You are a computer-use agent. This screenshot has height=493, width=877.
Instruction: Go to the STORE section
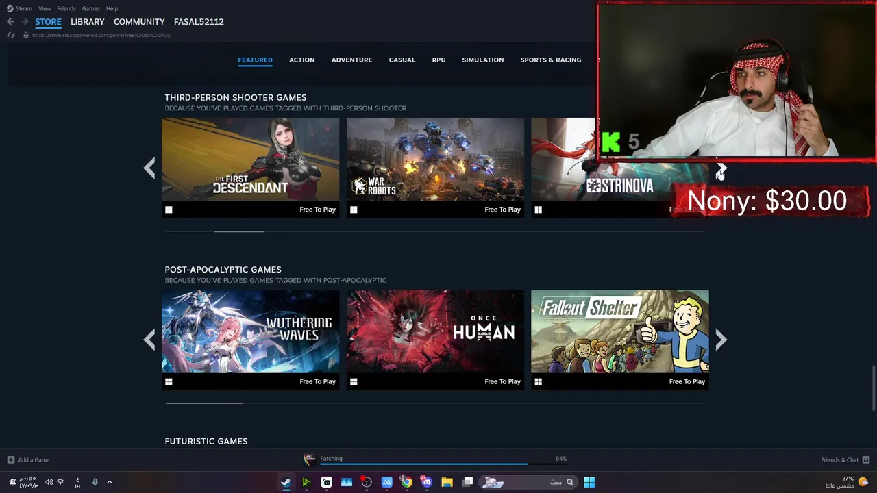pyautogui.click(x=48, y=22)
